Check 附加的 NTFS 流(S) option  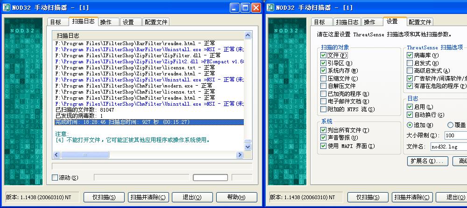tap(323, 109)
